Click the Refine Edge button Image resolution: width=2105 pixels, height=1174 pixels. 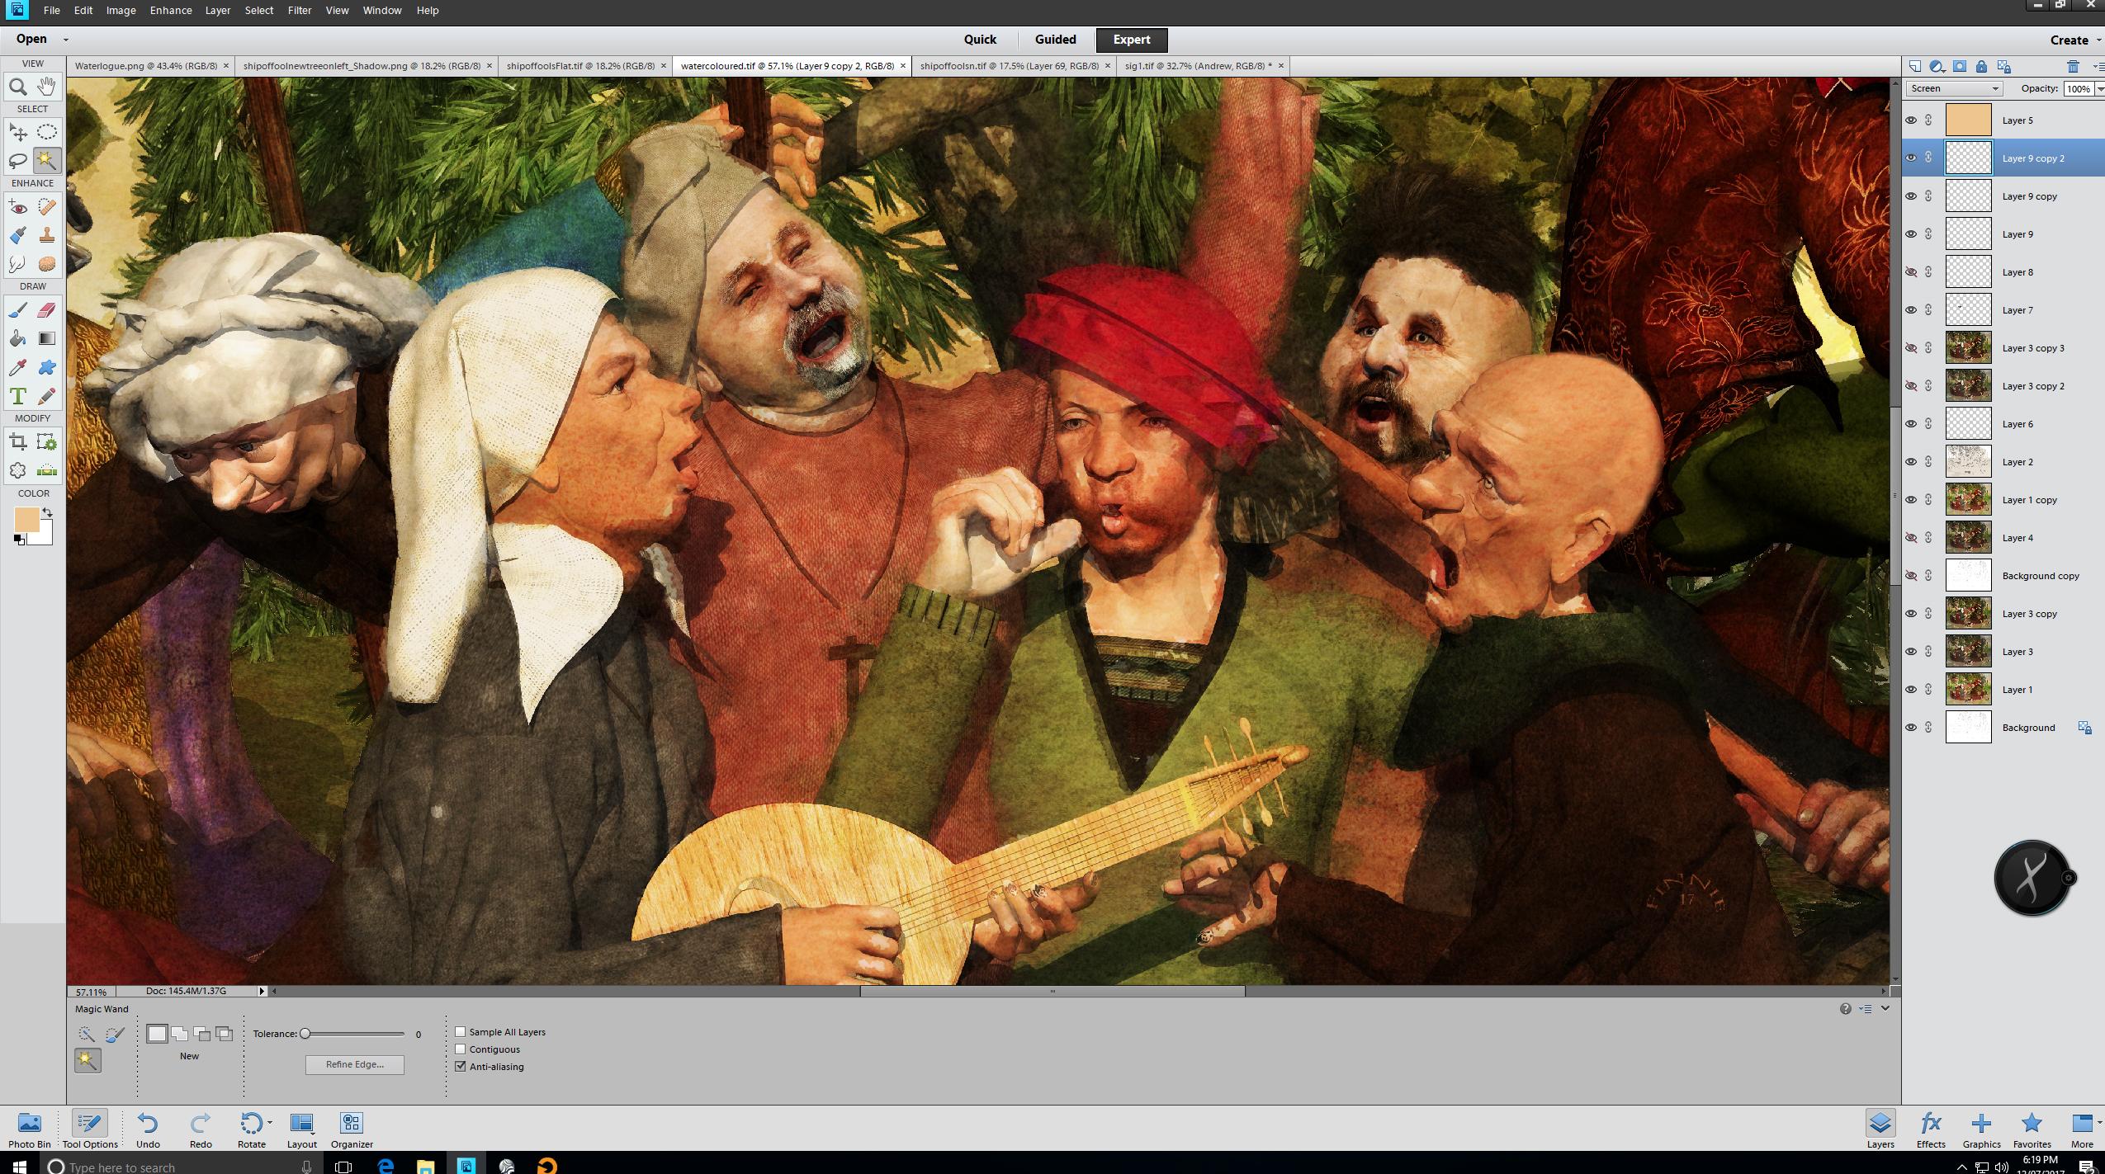(x=354, y=1064)
